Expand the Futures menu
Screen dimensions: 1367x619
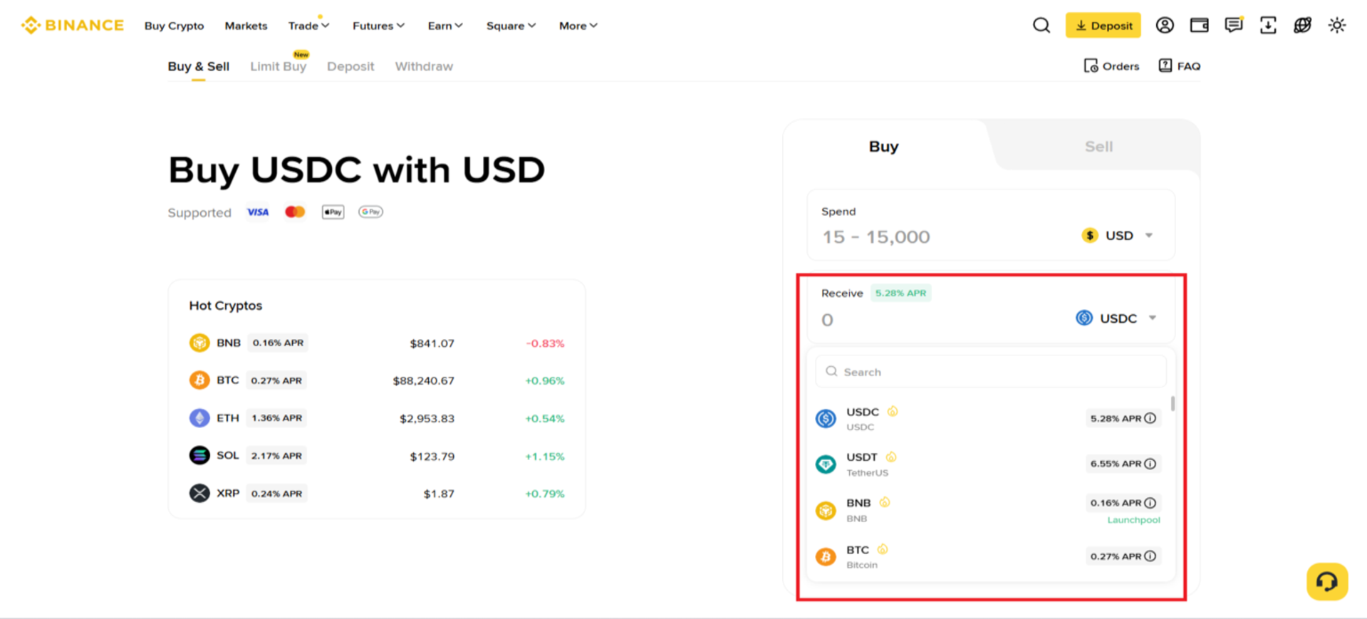click(x=378, y=26)
